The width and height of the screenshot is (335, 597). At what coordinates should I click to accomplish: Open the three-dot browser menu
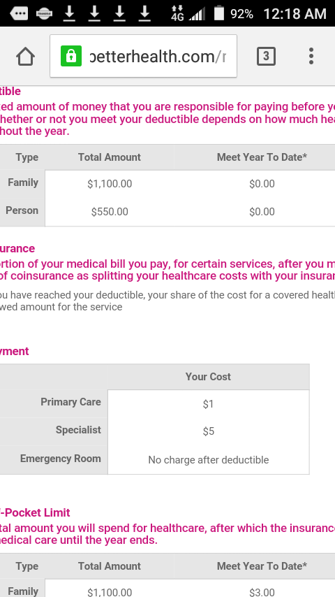pyautogui.click(x=311, y=57)
